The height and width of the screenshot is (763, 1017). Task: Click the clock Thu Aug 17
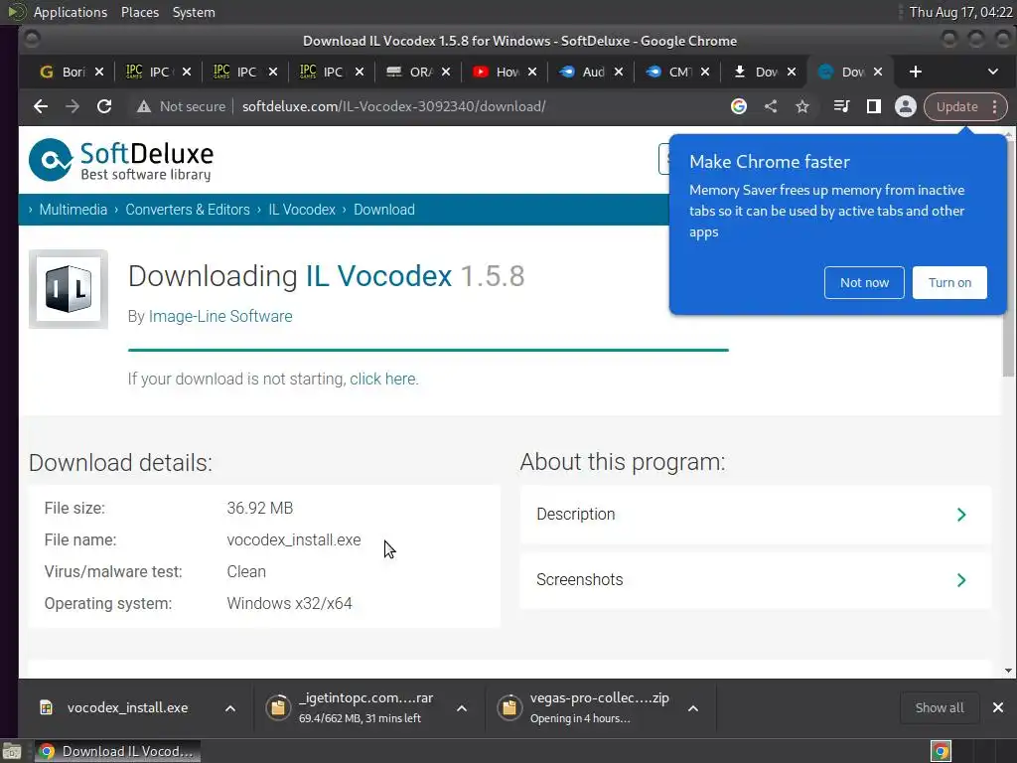point(960,12)
